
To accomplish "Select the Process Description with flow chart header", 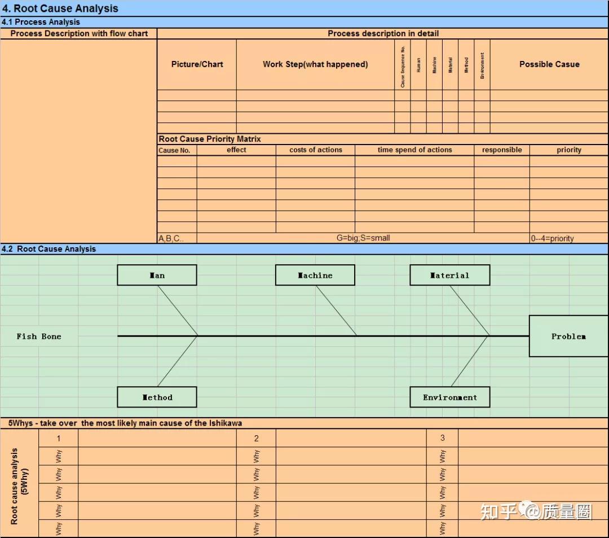I will click(79, 33).
